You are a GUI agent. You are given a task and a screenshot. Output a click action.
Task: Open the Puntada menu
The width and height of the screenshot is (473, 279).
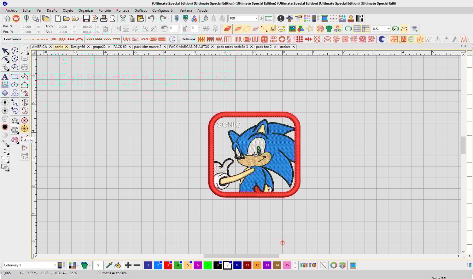(123, 10)
